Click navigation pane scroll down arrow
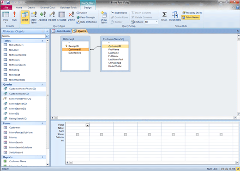This screenshot has width=240, height=171. coord(48,165)
